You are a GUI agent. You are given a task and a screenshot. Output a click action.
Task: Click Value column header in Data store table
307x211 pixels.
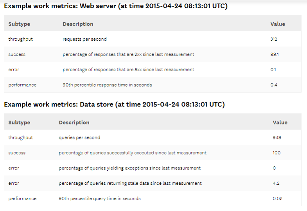[x=280, y=123]
